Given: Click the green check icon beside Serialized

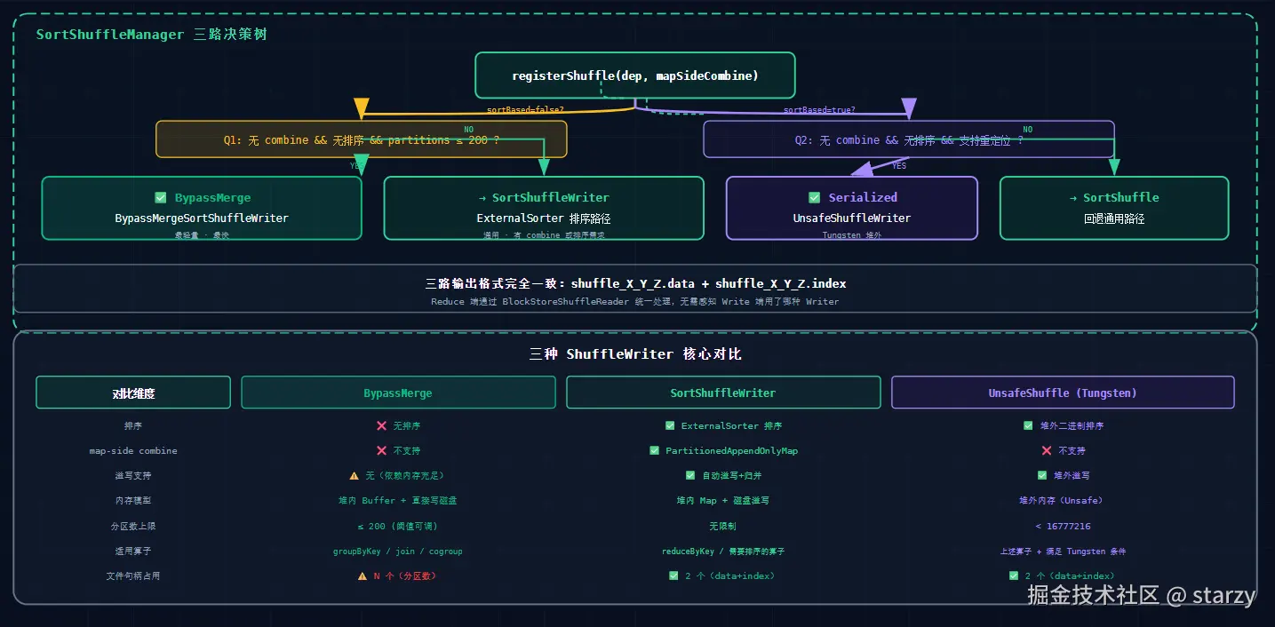Looking at the screenshot, I should click(x=814, y=198).
